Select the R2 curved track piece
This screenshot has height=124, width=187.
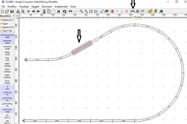tap(7, 93)
